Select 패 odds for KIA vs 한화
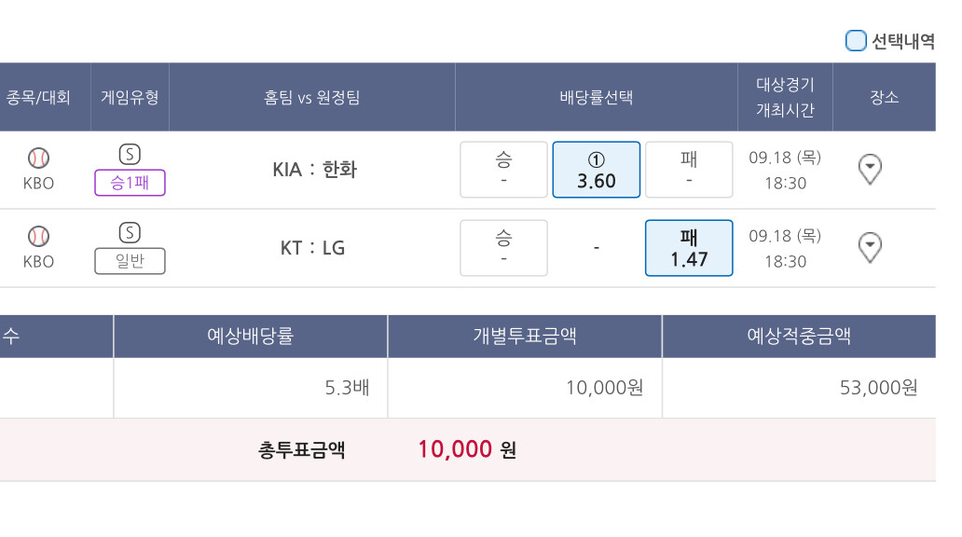Screen dimensions: 962x537 click(689, 170)
